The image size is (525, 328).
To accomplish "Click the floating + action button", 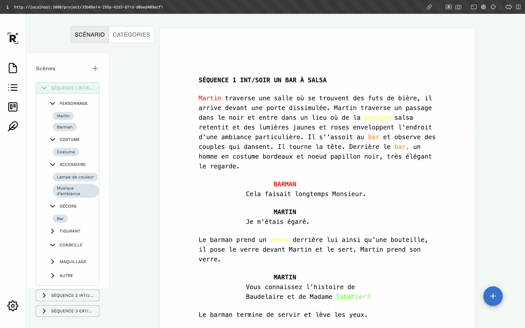I will click(x=492, y=296).
